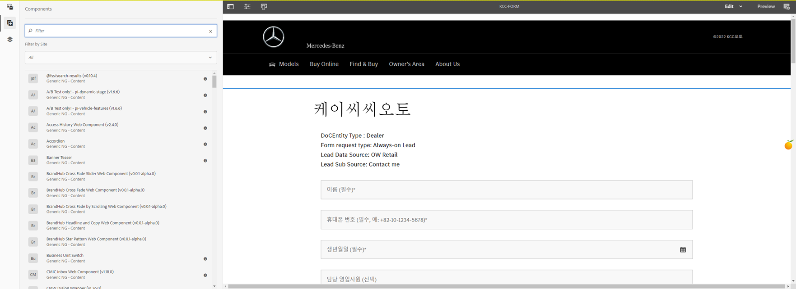Click the components list scroll-down arrow
The image size is (796, 289).
[x=214, y=286]
